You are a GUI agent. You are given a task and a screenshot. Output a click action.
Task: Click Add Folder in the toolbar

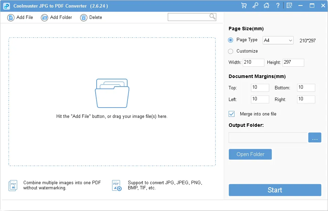coord(57,18)
